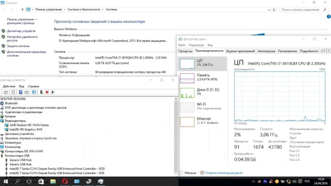Screen dimensions: 331x186
Task: Click Открыть монитор ресурсов link
Action: point(224,173)
